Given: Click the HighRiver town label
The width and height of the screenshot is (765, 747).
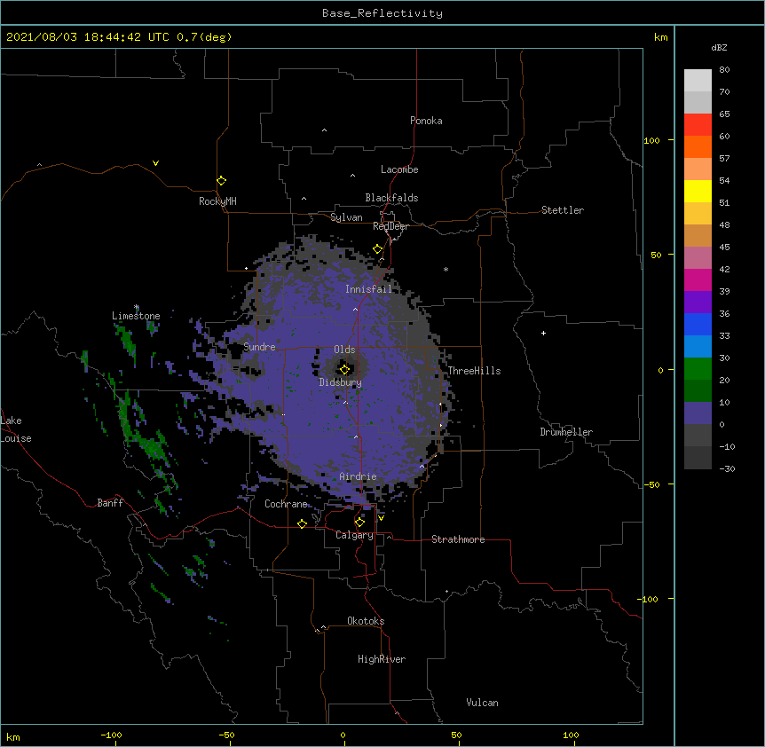Looking at the screenshot, I should coord(382,659).
